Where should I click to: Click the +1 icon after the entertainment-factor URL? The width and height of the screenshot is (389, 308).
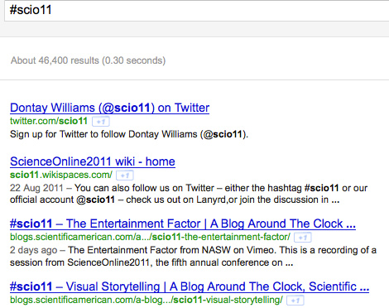[303, 238]
